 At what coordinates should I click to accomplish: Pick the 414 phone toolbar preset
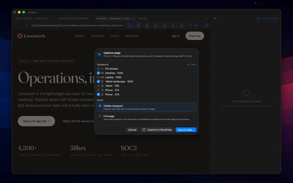pyautogui.click(x=173, y=26)
